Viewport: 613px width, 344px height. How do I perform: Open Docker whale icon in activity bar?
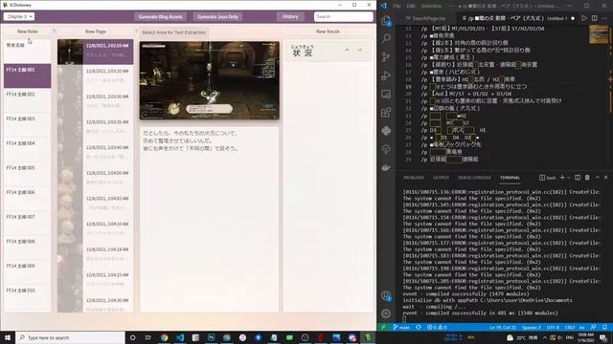pyautogui.click(x=386, y=168)
